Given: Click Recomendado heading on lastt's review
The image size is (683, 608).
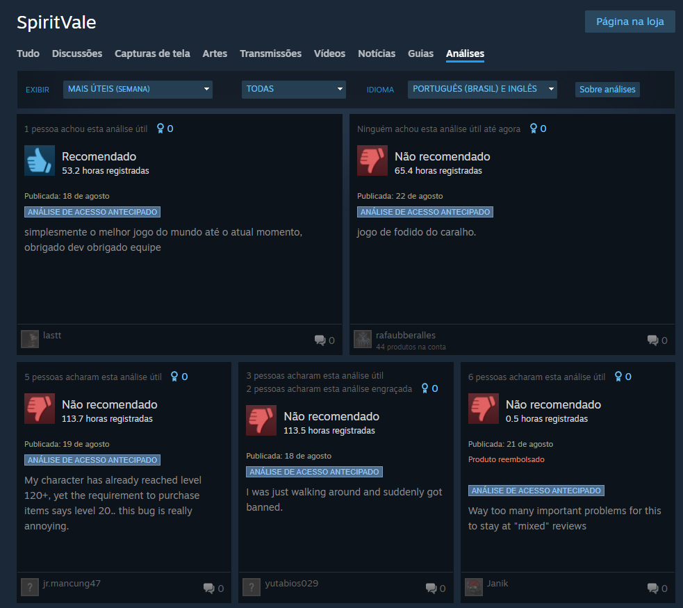Looking at the screenshot, I should point(99,156).
